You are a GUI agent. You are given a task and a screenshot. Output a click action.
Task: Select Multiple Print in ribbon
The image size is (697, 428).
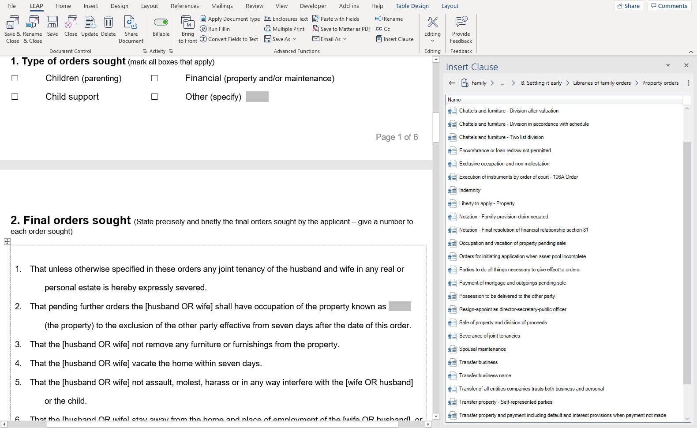point(284,29)
